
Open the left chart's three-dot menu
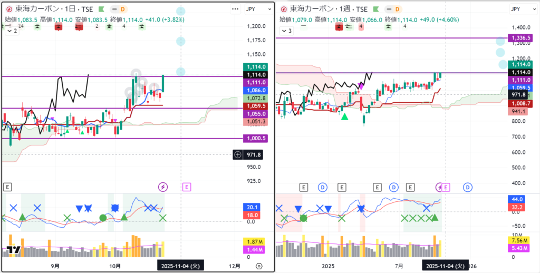click(235, 9)
